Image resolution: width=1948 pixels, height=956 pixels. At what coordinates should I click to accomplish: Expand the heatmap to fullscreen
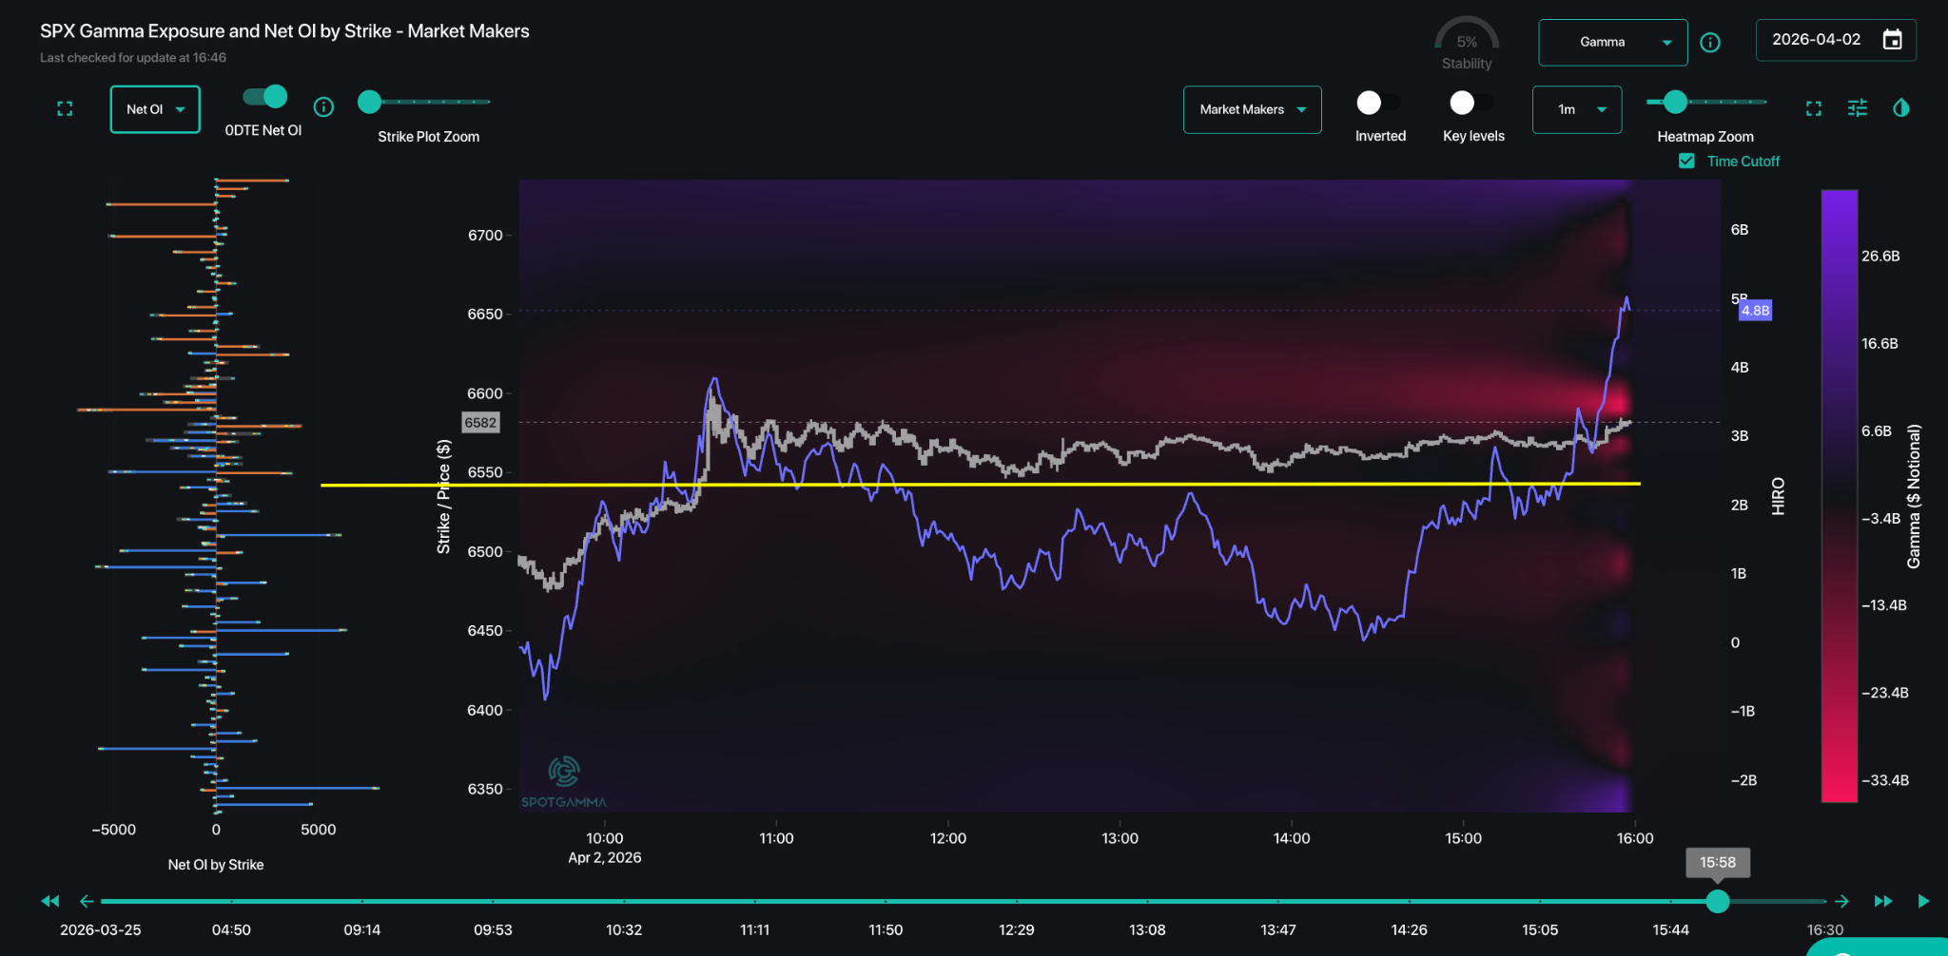(1814, 108)
